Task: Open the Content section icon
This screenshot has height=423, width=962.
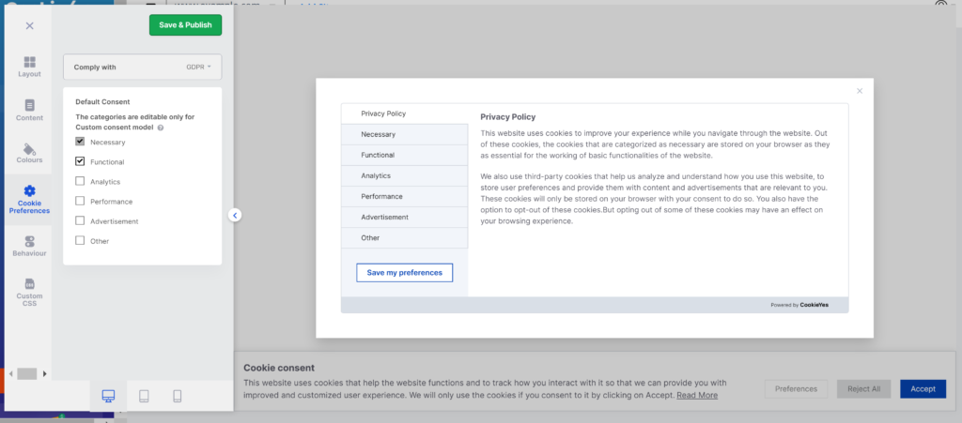Action: pos(29,111)
